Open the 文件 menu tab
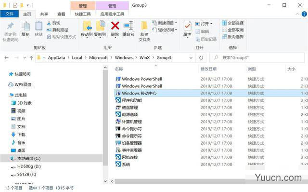Viewport: 308px width, 192px height. [10, 14]
